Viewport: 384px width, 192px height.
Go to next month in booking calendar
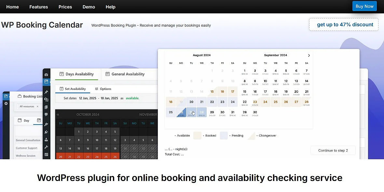309,55
